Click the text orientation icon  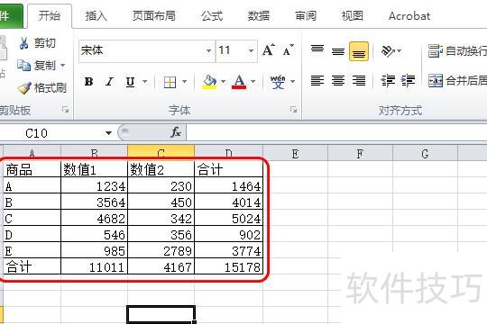tap(388, 50)
